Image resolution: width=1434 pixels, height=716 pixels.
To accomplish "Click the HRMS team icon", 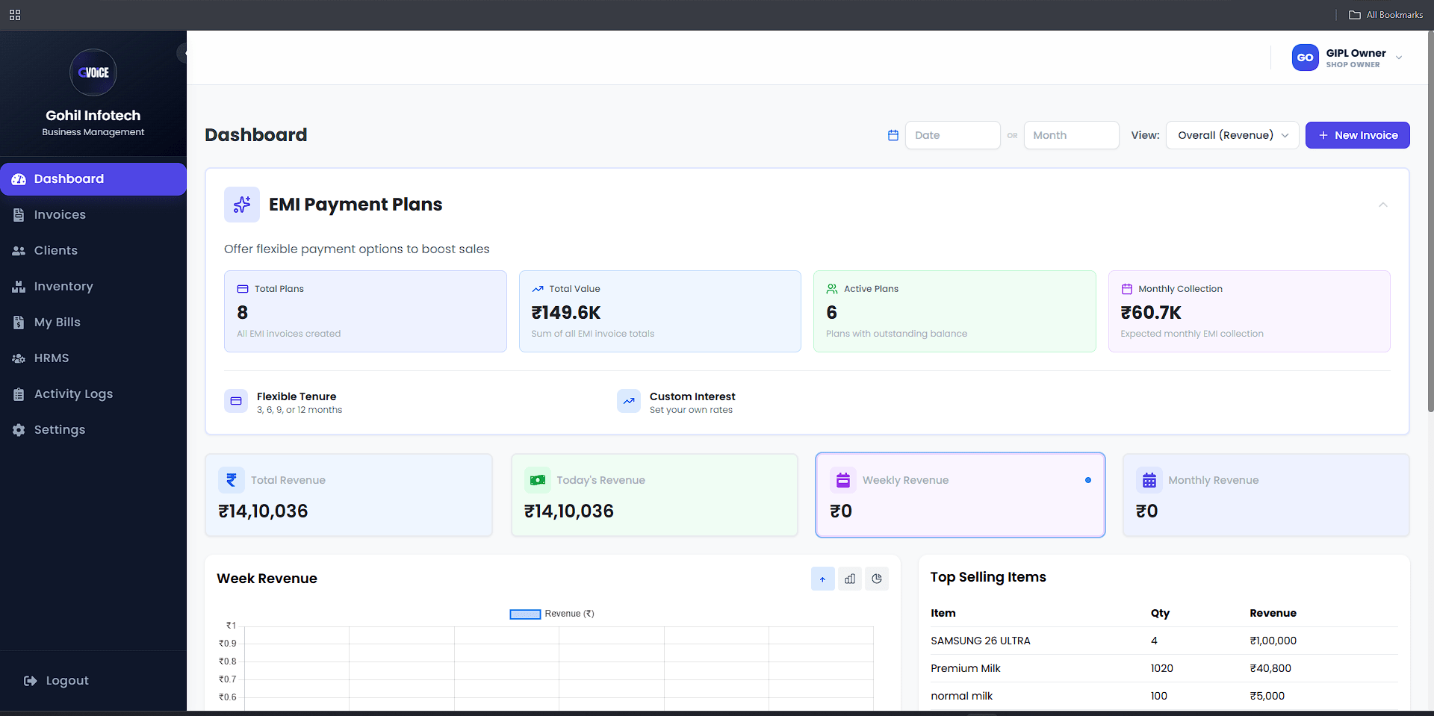I will point(19,358).
